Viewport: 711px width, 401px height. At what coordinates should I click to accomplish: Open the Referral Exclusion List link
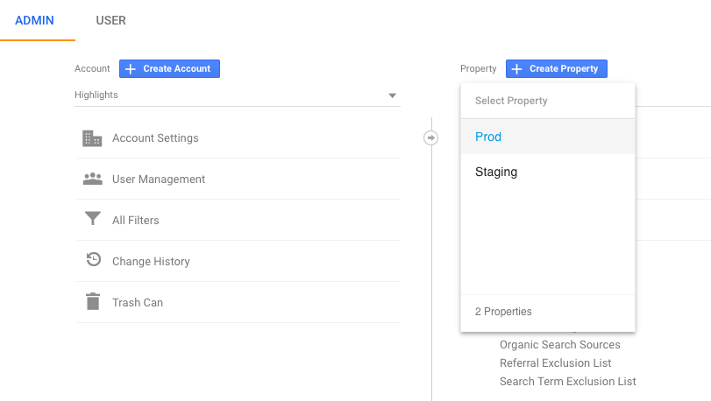555,363
